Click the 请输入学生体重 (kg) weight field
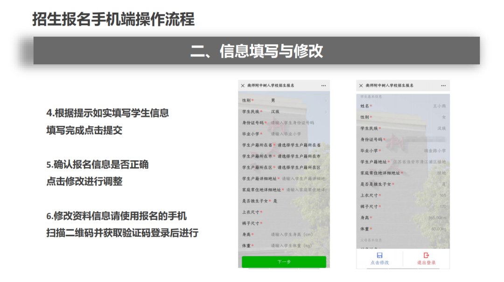This screenshot has height=282, width=504. pyautogui.click(x=292, y=246)
